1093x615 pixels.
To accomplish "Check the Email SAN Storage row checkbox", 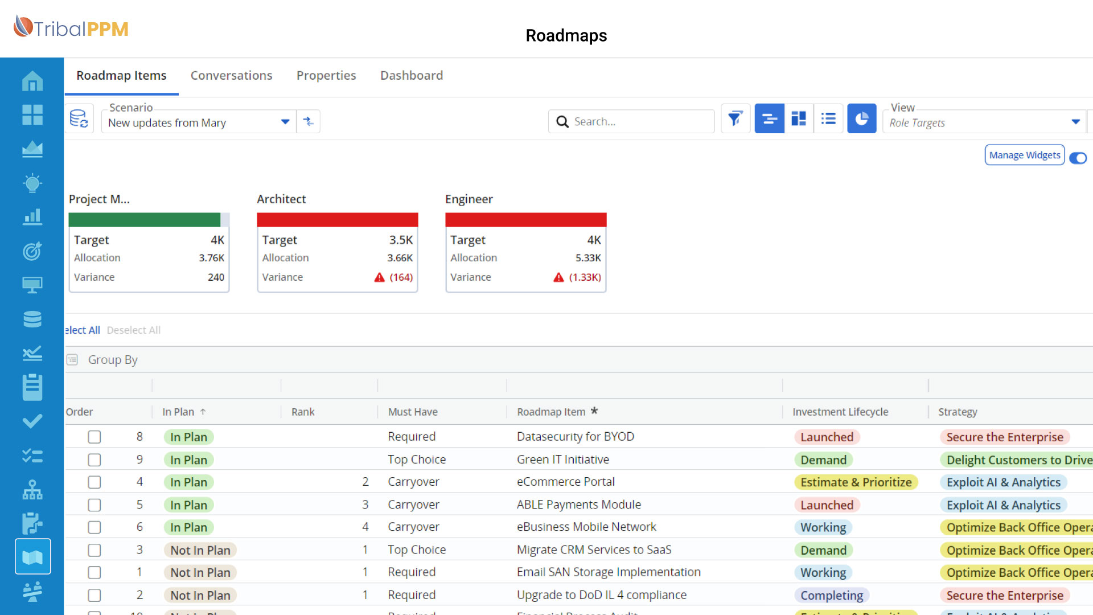I will tap(94, 572).
